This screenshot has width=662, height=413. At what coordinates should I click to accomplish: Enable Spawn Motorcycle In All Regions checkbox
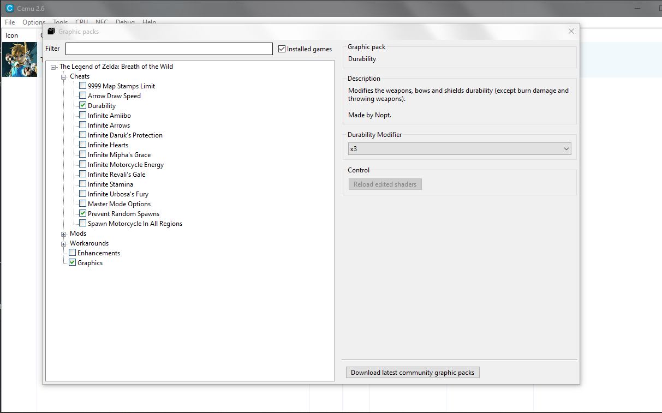[82, 223]
